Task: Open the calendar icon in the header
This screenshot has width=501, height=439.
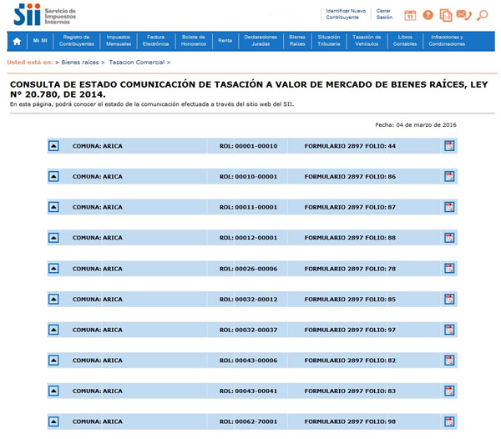Action: [x=410, y=15]
